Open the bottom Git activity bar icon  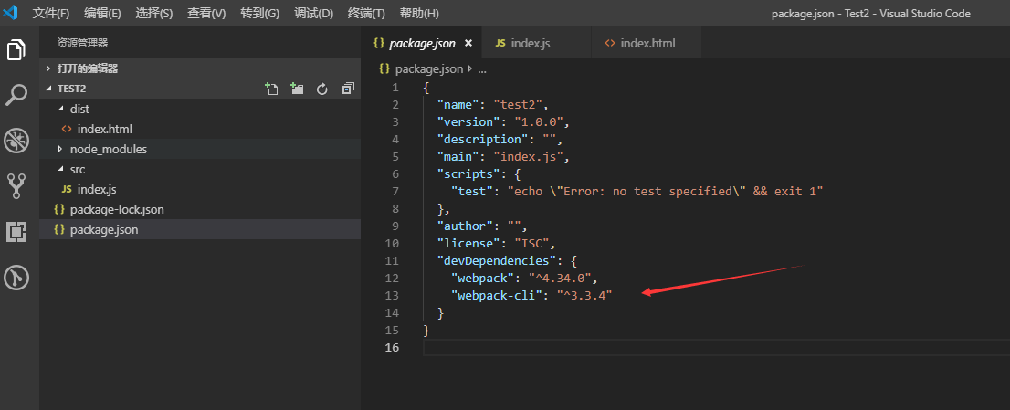pos(16,278)
